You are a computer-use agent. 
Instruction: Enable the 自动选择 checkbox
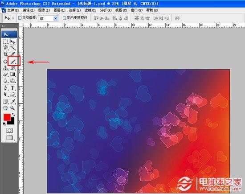tap(20, 18)
